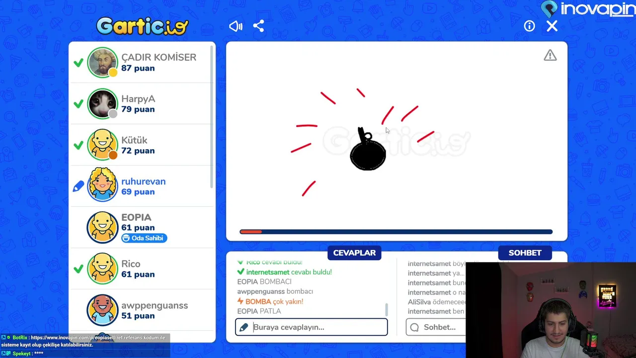Click the Oda Sahibi badge

tap(144, 238)
